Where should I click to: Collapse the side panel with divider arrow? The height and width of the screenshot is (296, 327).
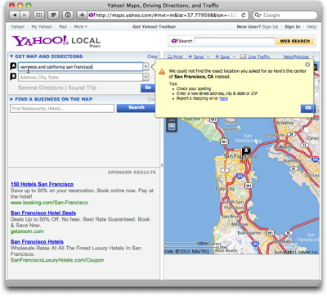162,165
